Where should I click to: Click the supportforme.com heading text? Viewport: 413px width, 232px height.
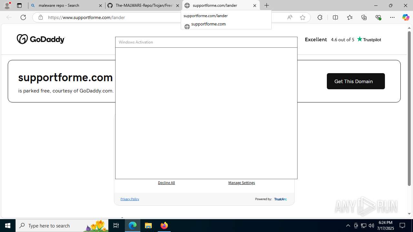click(65, 77)
